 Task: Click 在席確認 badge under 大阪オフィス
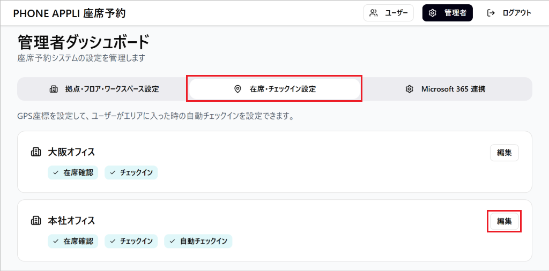tap(73, 173)
